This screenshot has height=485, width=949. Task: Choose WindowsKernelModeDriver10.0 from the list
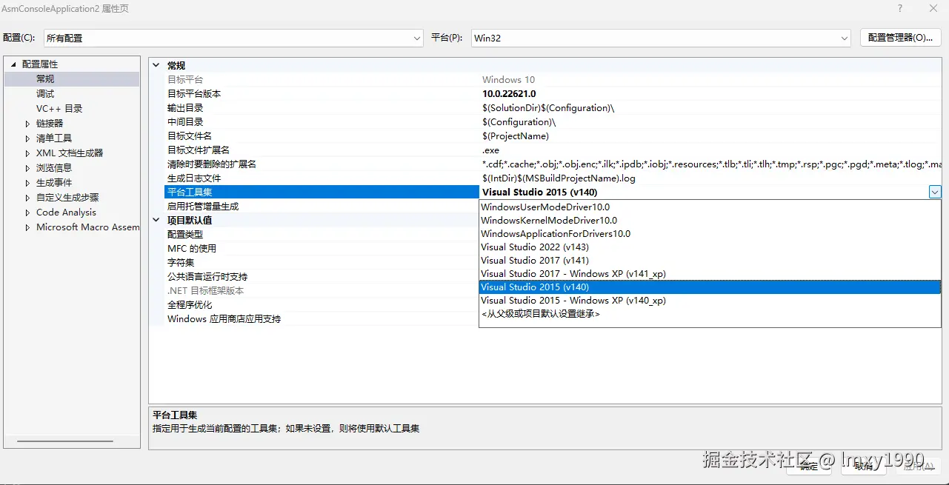pos(710,221)
